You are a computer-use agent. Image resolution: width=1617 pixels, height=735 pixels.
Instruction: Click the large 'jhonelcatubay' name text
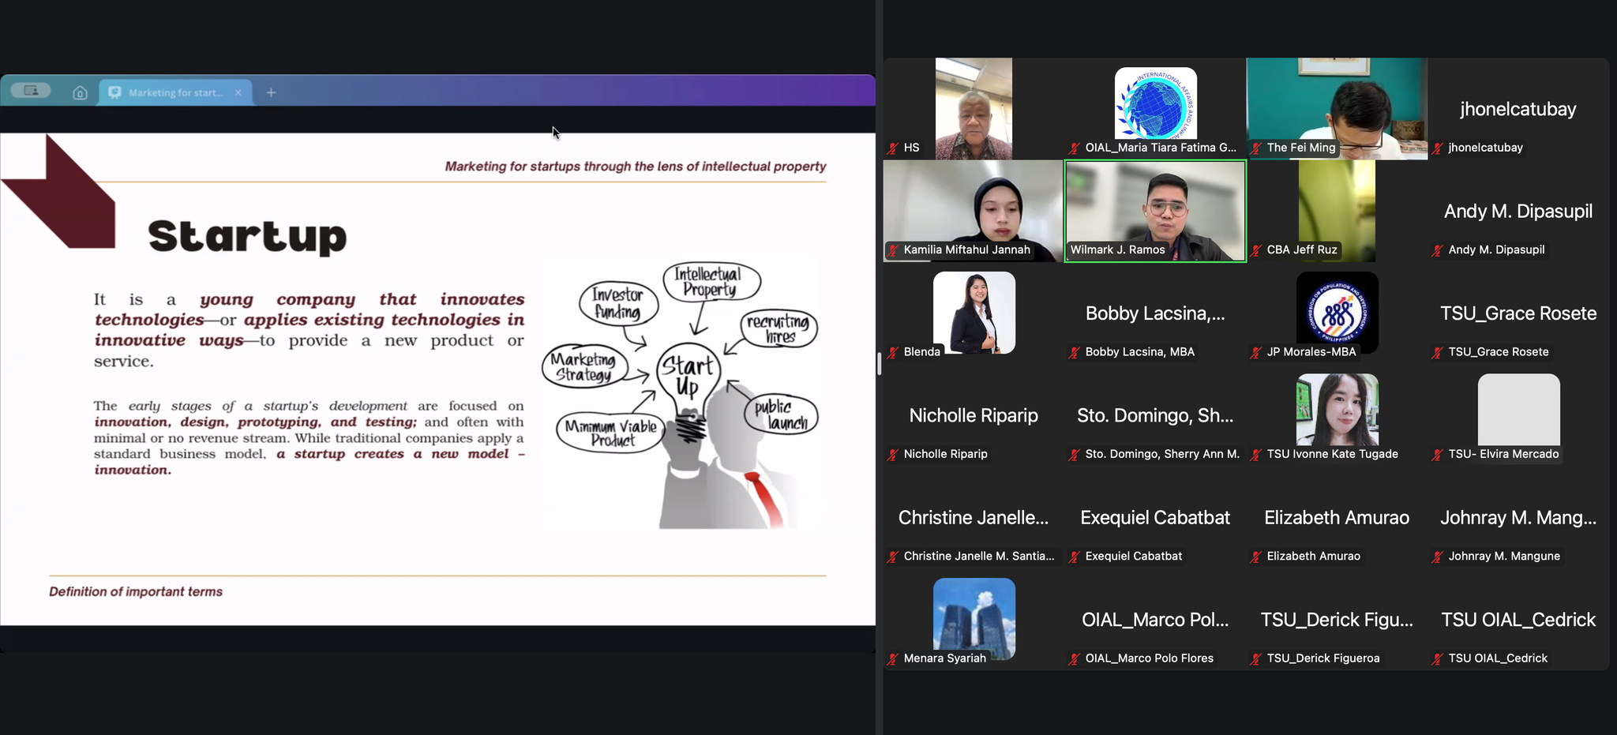coord(1518,109)
